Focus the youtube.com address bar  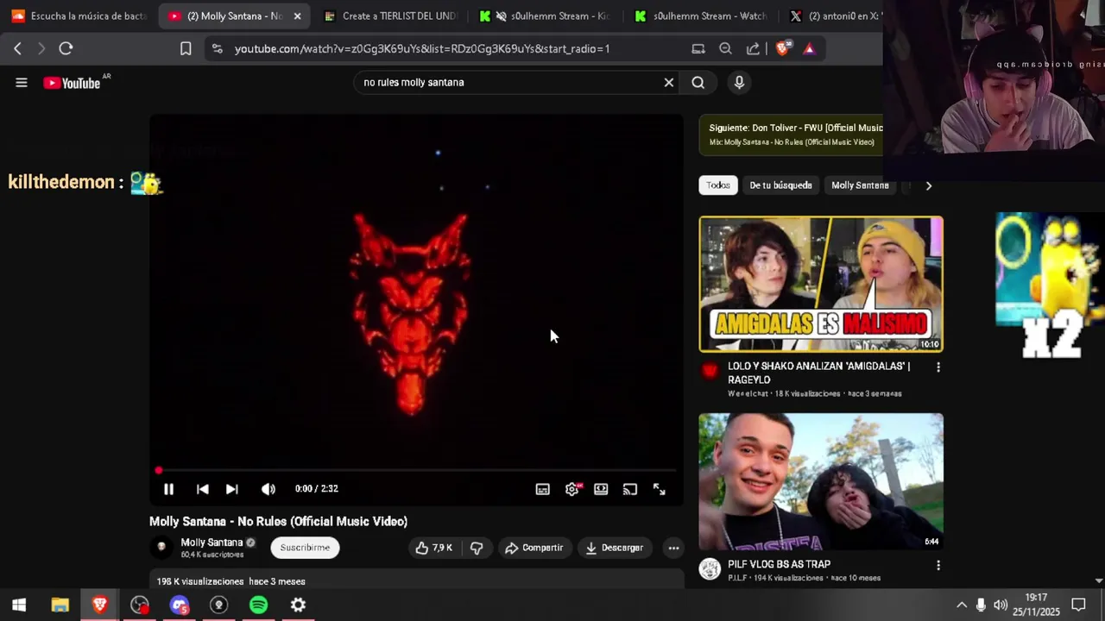(422, 49)
